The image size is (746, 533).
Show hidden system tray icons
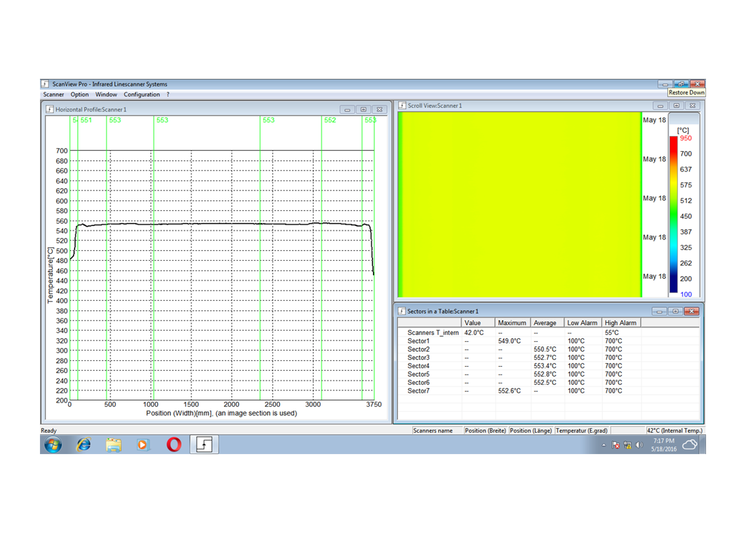pyautogui.click(x=604, y=445)
